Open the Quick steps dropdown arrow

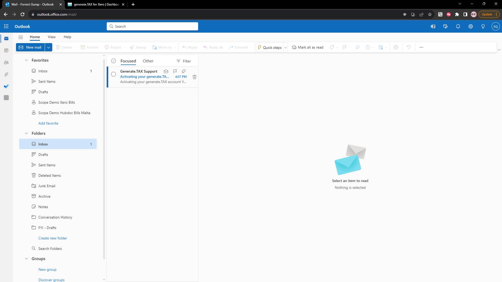click(286, 48)
